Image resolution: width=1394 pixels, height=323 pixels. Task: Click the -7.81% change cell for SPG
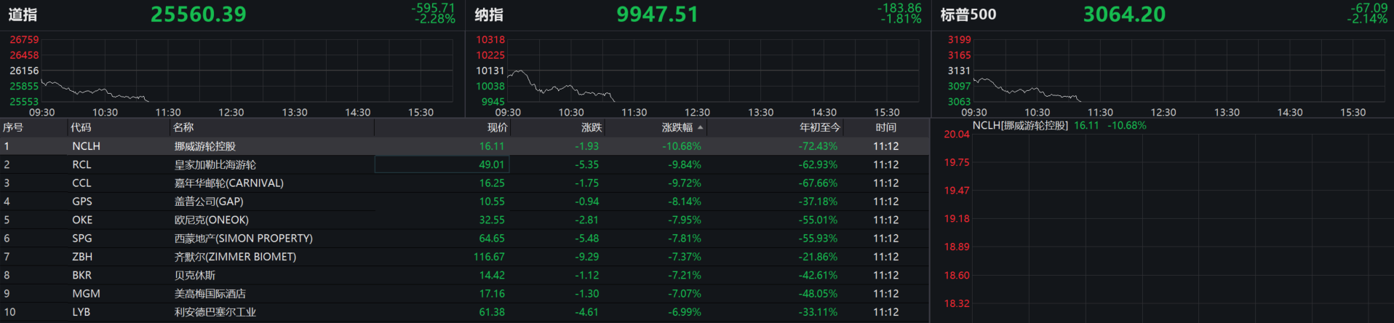[x=685, y=239]
